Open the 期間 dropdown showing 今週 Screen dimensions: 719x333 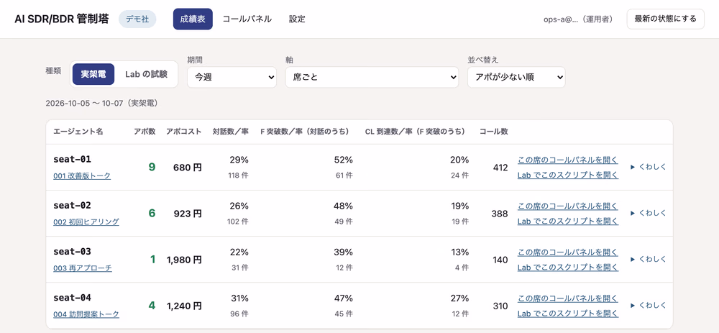click(x=232, y=77)
